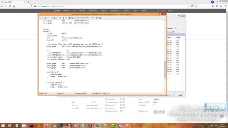Click the editor scroll-down arrow
The width and height of the screenshot is (228, 128).
point(165,91)
